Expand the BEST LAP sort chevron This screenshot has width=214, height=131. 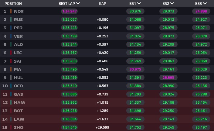(78, 3)
